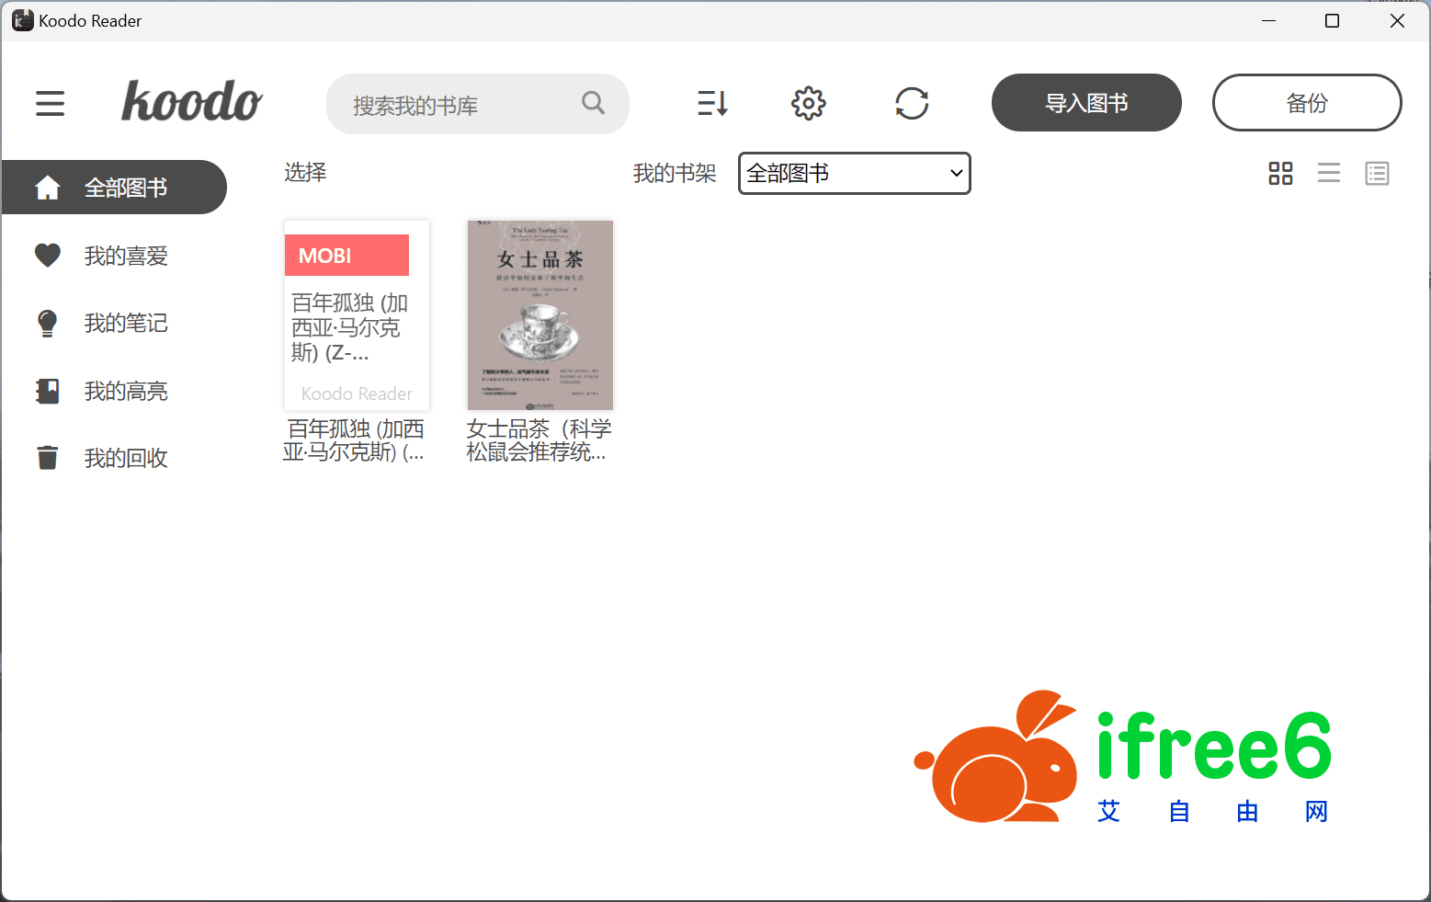
Task: Open the 百年孤独 MOBI book cover
Action: [x=357, y=315]
